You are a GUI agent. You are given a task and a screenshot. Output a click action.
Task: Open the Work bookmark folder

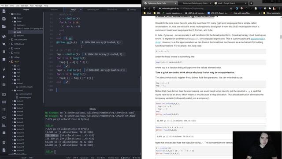[148, 13]
